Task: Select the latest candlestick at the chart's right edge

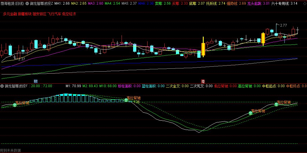Action: click(298, 31)
